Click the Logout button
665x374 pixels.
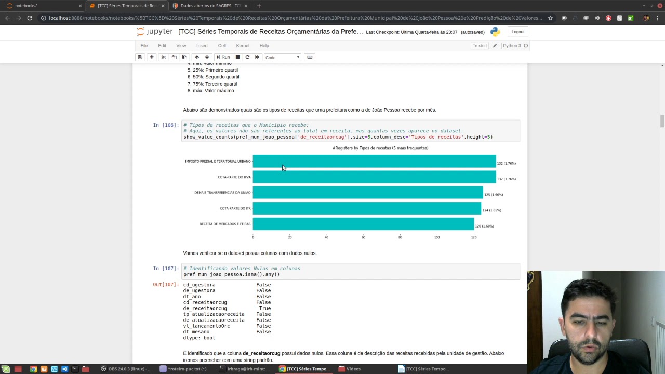[518, 32]
